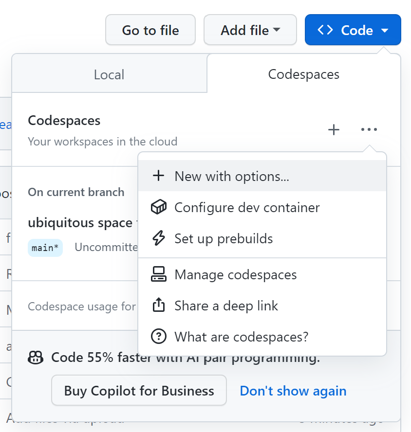
Task: Toggle the blue Code dropdown button
Action: pos(353,30)
